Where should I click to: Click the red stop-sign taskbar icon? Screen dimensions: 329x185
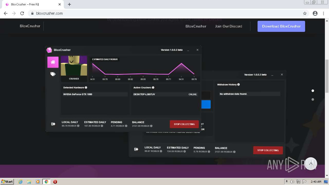click(55, 182)
